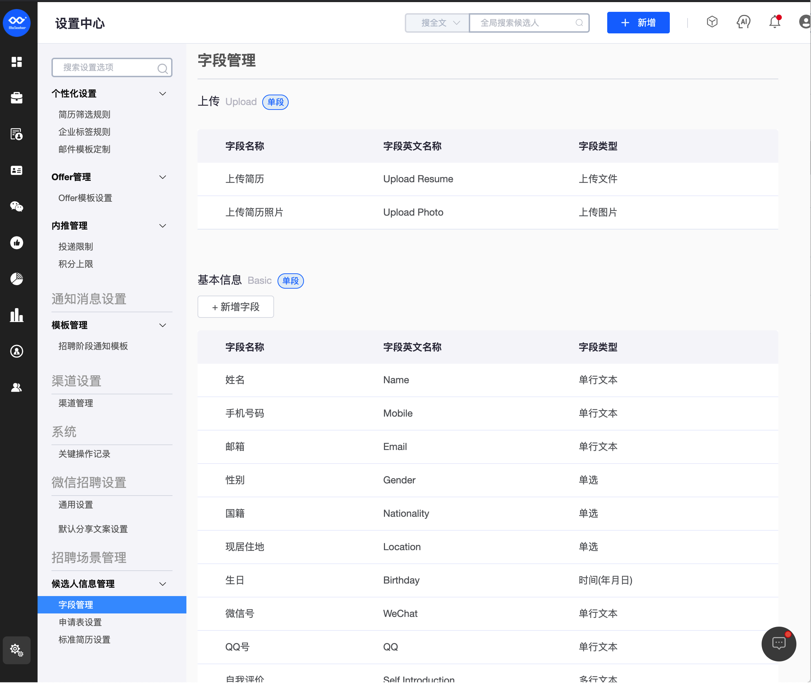Select the 上传简历 field row

pos(488,179)
